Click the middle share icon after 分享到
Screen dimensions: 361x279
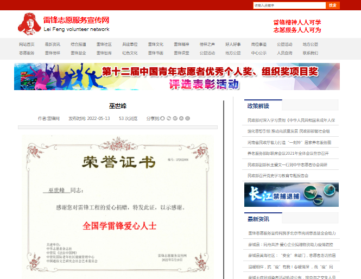point(175,118)
